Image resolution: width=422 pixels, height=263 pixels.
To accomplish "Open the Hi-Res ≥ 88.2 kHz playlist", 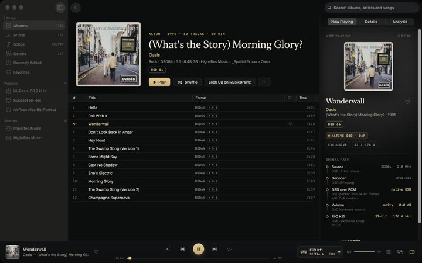I will click(x=34, y=91).
